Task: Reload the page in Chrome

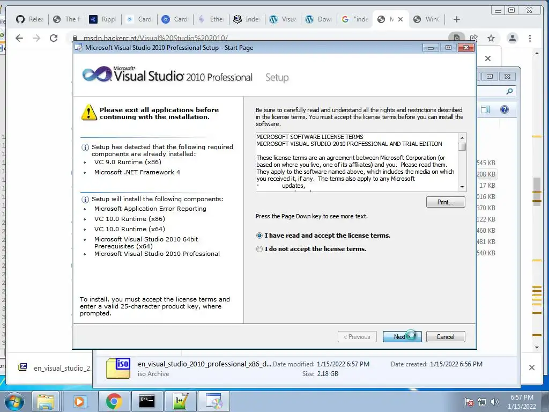Action: point(54,38)
